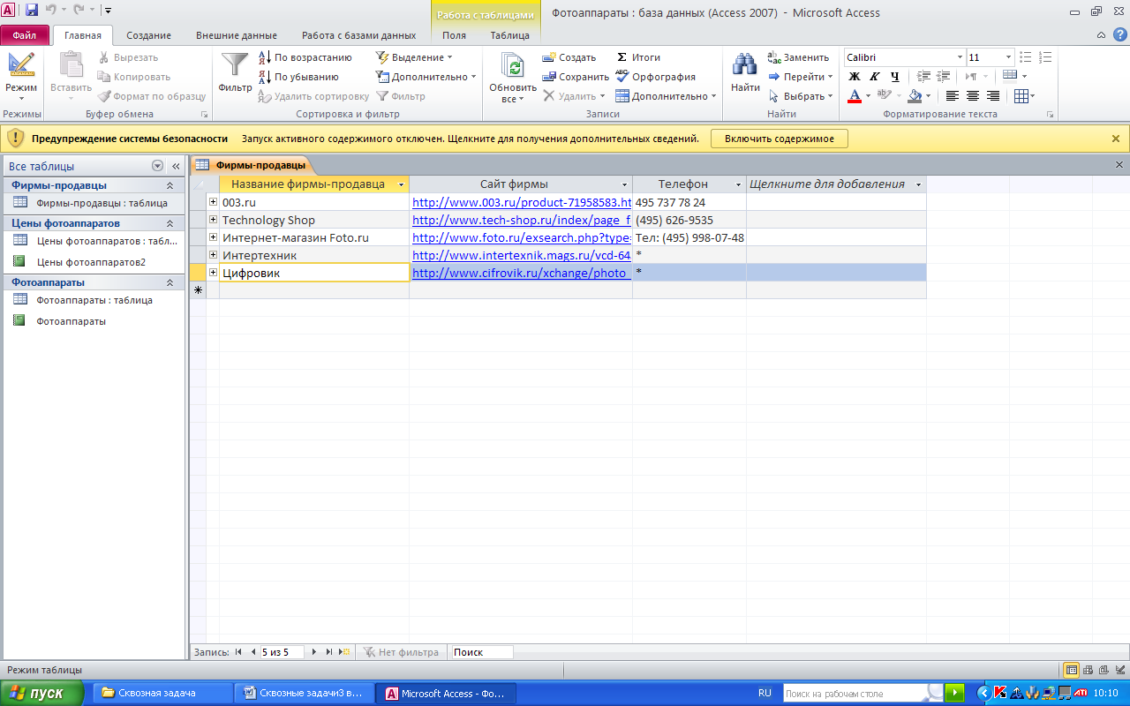The height and width of the screenshot is (706, 1130).
Task: Open Сайт фирмы column dropdown
Action: pyautogui.click(x=625, y=184)
